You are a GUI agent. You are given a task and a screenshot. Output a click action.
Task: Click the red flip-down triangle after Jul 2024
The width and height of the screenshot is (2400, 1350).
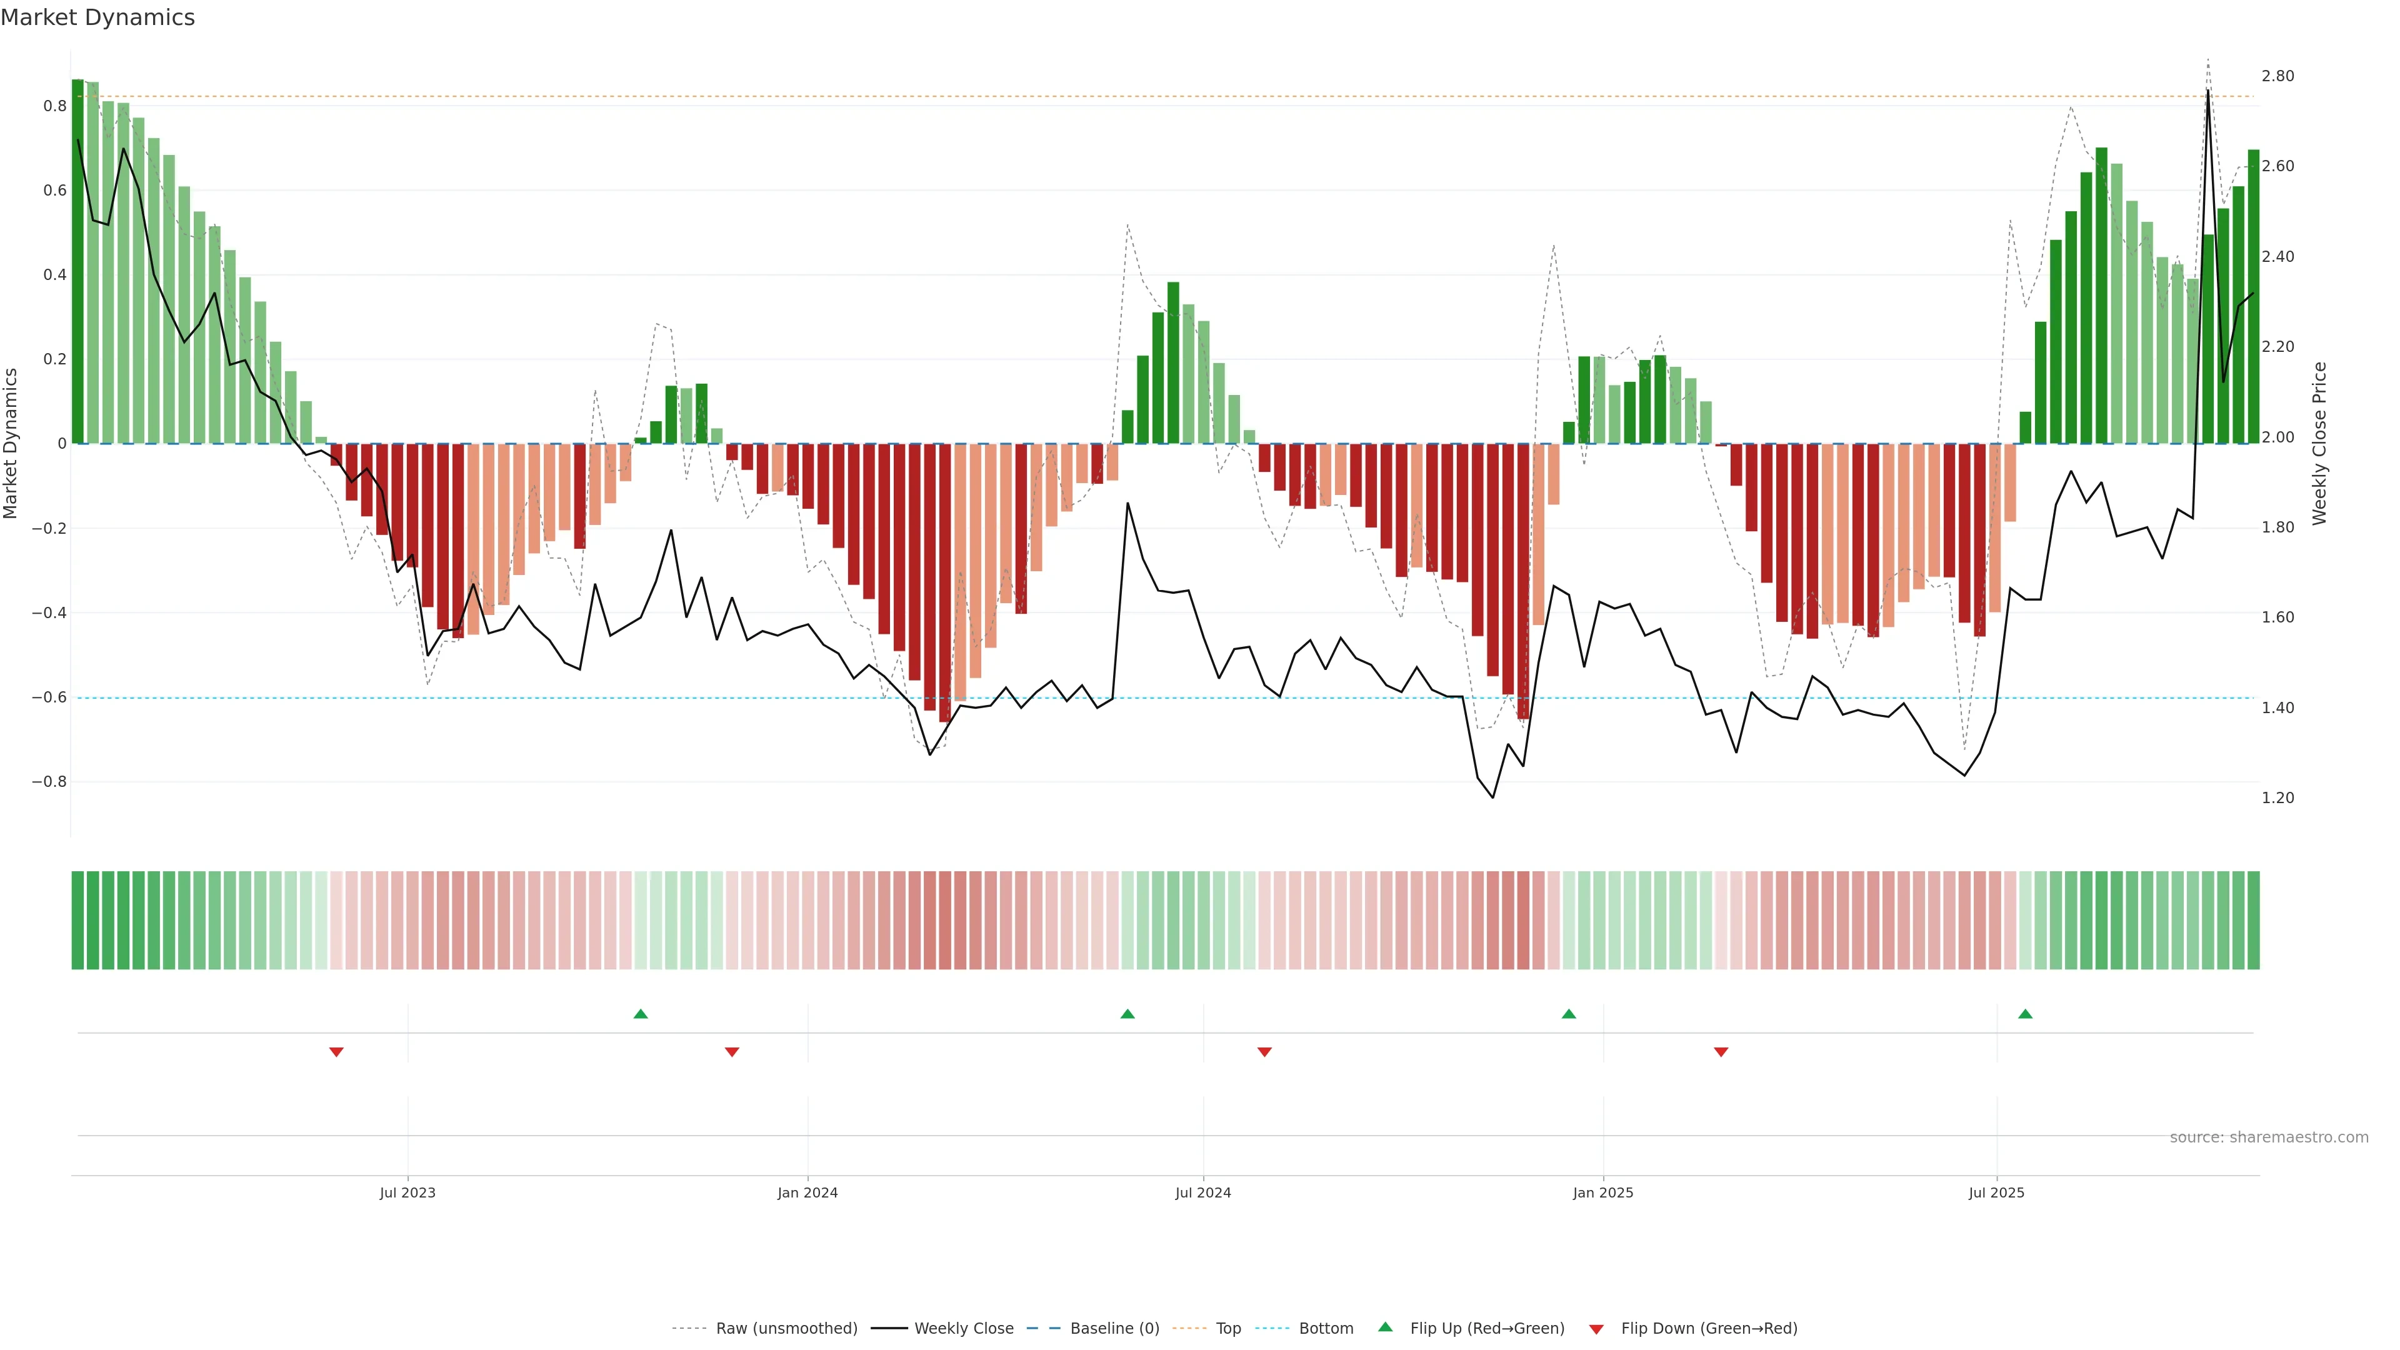[x=1264, y=1052]
